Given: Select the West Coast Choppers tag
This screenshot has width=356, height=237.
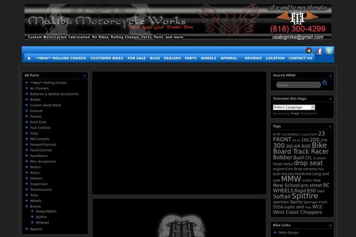Looking at the screenshot, I should coord(297,212).
